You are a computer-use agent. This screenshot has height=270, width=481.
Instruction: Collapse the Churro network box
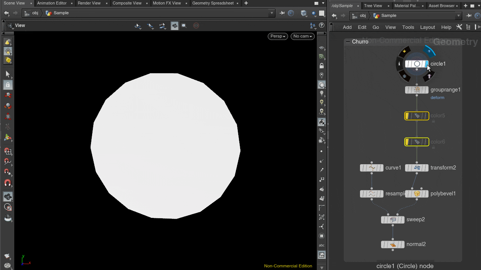pyautogui.click(x=348, y=42)
